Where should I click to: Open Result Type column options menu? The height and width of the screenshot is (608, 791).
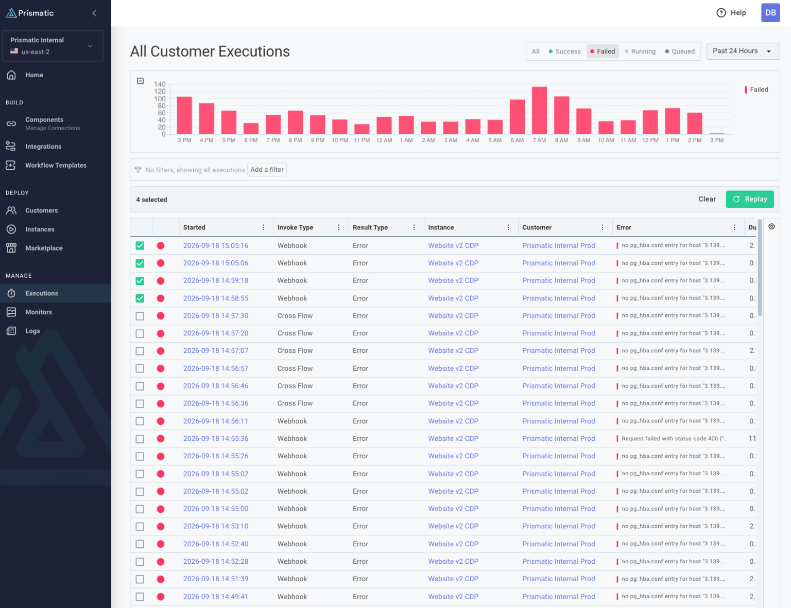414,227
